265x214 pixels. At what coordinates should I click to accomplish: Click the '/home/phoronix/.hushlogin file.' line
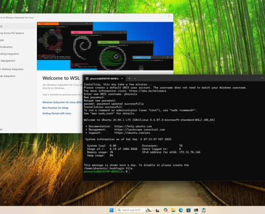109,169
